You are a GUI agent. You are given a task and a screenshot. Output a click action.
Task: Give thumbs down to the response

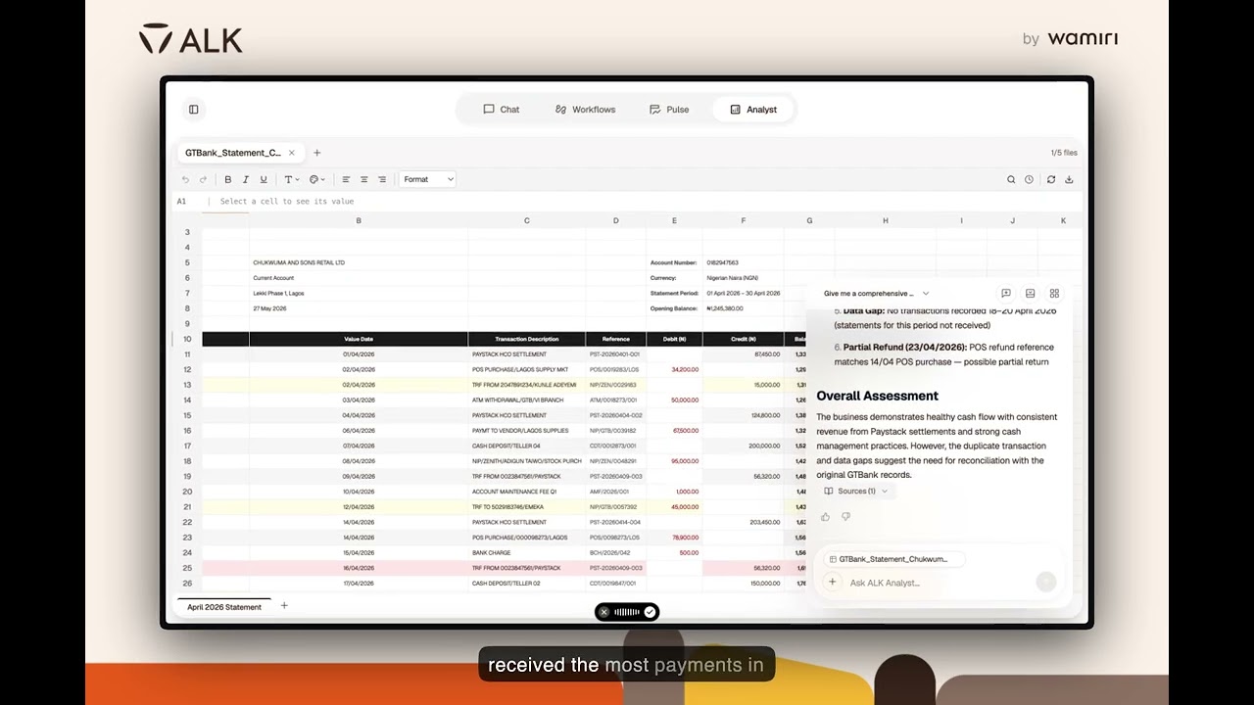tap(845, 517)
